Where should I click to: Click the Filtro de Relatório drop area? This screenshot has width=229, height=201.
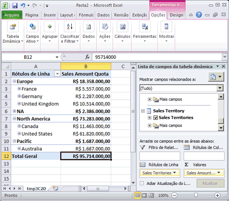[x=160, y=156]
